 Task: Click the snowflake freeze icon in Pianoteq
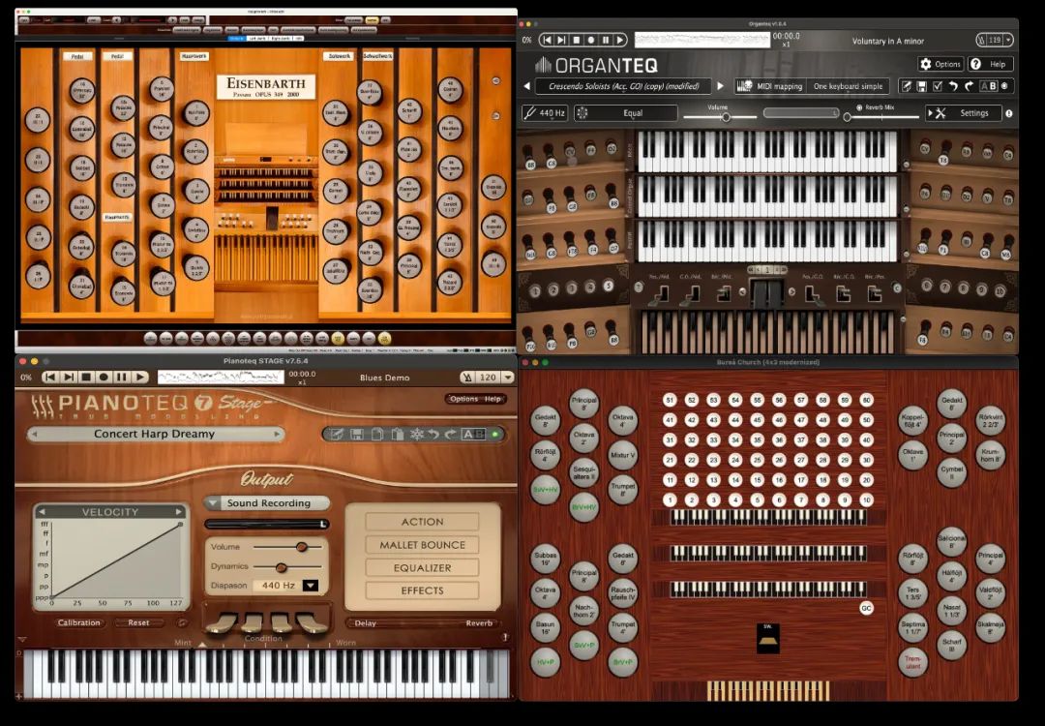[x=416, y=435]
